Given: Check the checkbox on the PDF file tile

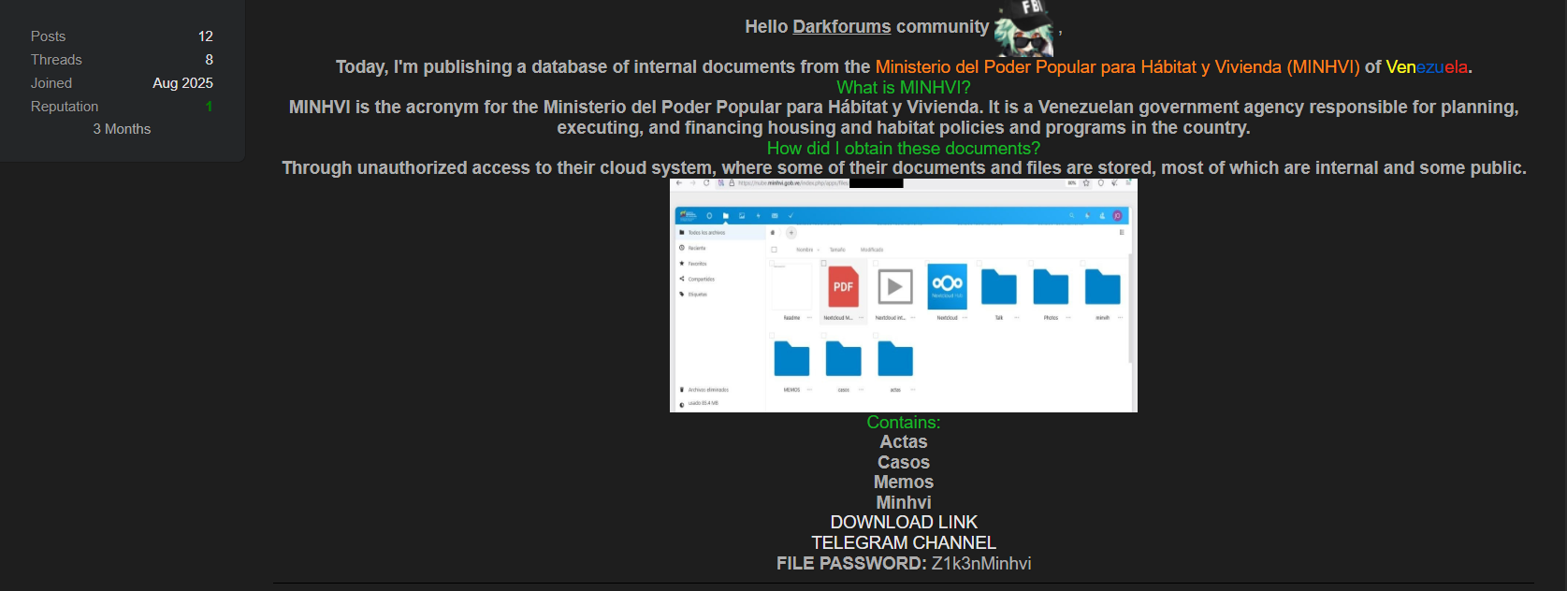Looking at the screenshot, I should (x=823, y=264).
